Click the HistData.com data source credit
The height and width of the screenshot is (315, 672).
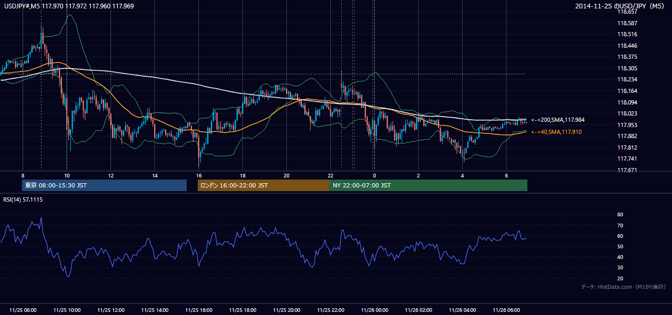[624, 287]
